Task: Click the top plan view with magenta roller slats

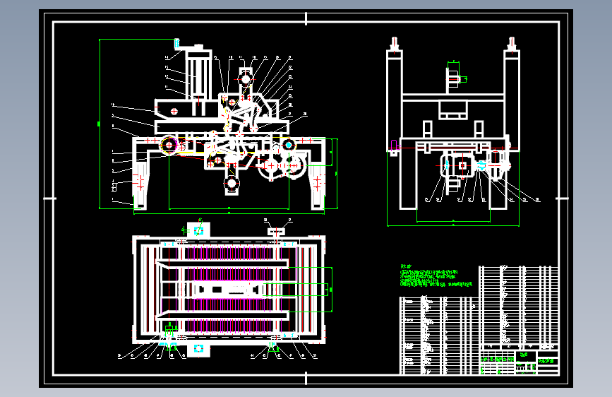Action: pos(229,289)
